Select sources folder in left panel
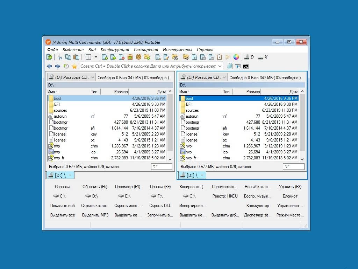The height and width of the screenshot is (269, 358). coord(107,110)
